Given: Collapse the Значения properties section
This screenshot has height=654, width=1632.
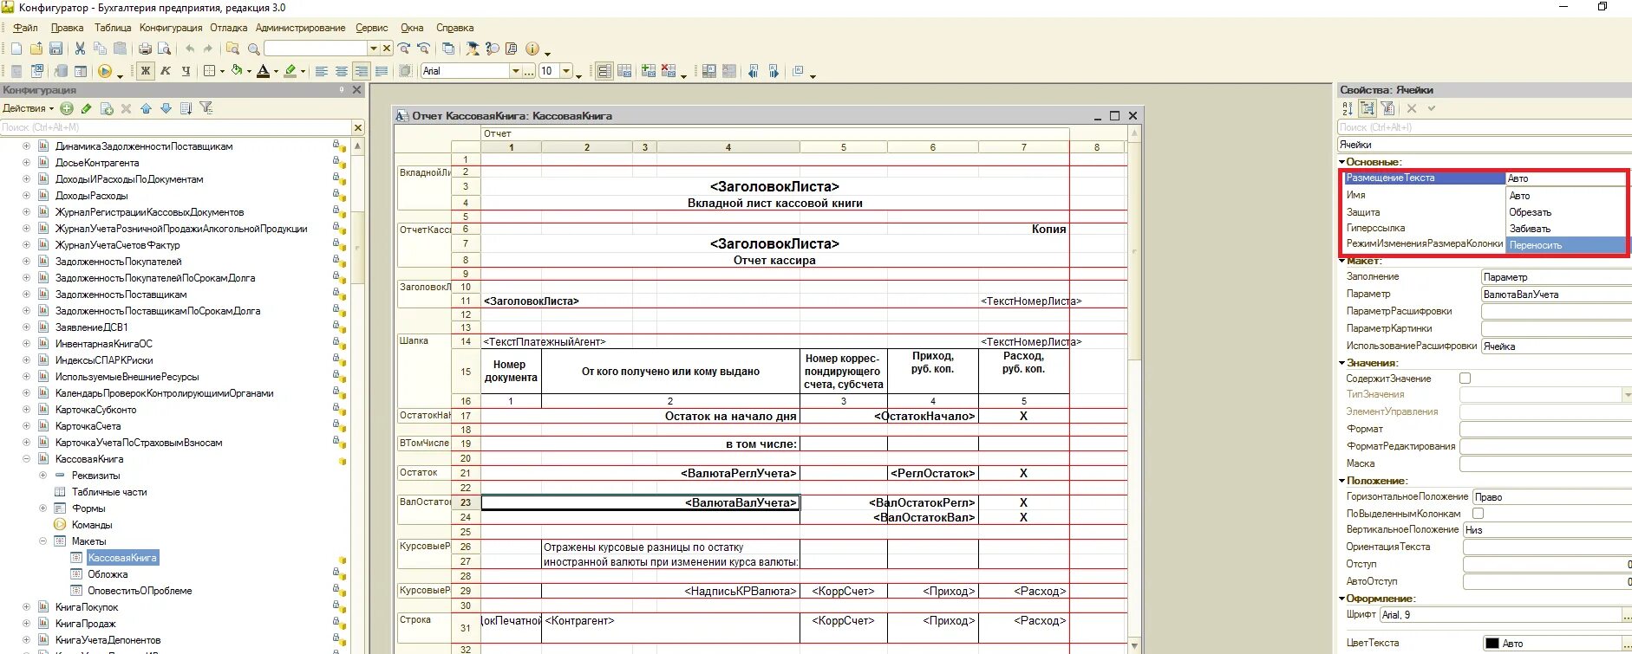Looking at the screenshot, I should point(1342,363).
